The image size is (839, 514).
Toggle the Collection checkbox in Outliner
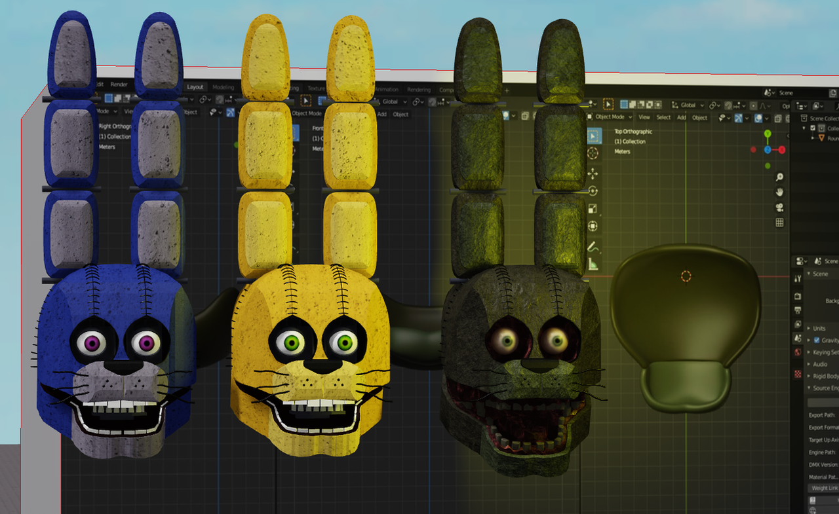point(813,128)
